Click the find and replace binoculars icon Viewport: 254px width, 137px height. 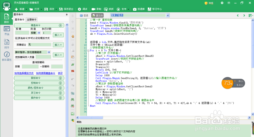coord(73,106)
